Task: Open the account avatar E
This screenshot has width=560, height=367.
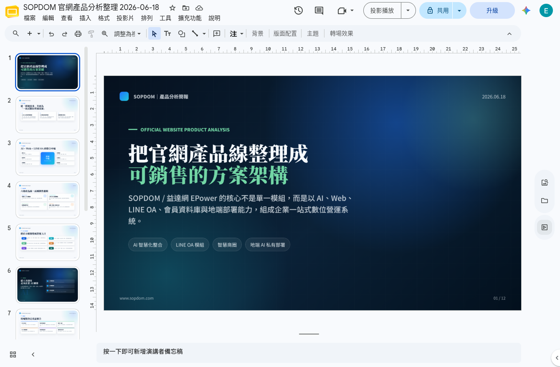Action: point(546,10)
